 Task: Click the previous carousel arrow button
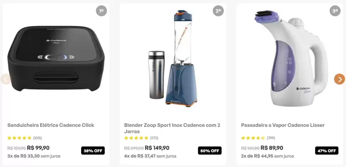click(x=6, y=79)
